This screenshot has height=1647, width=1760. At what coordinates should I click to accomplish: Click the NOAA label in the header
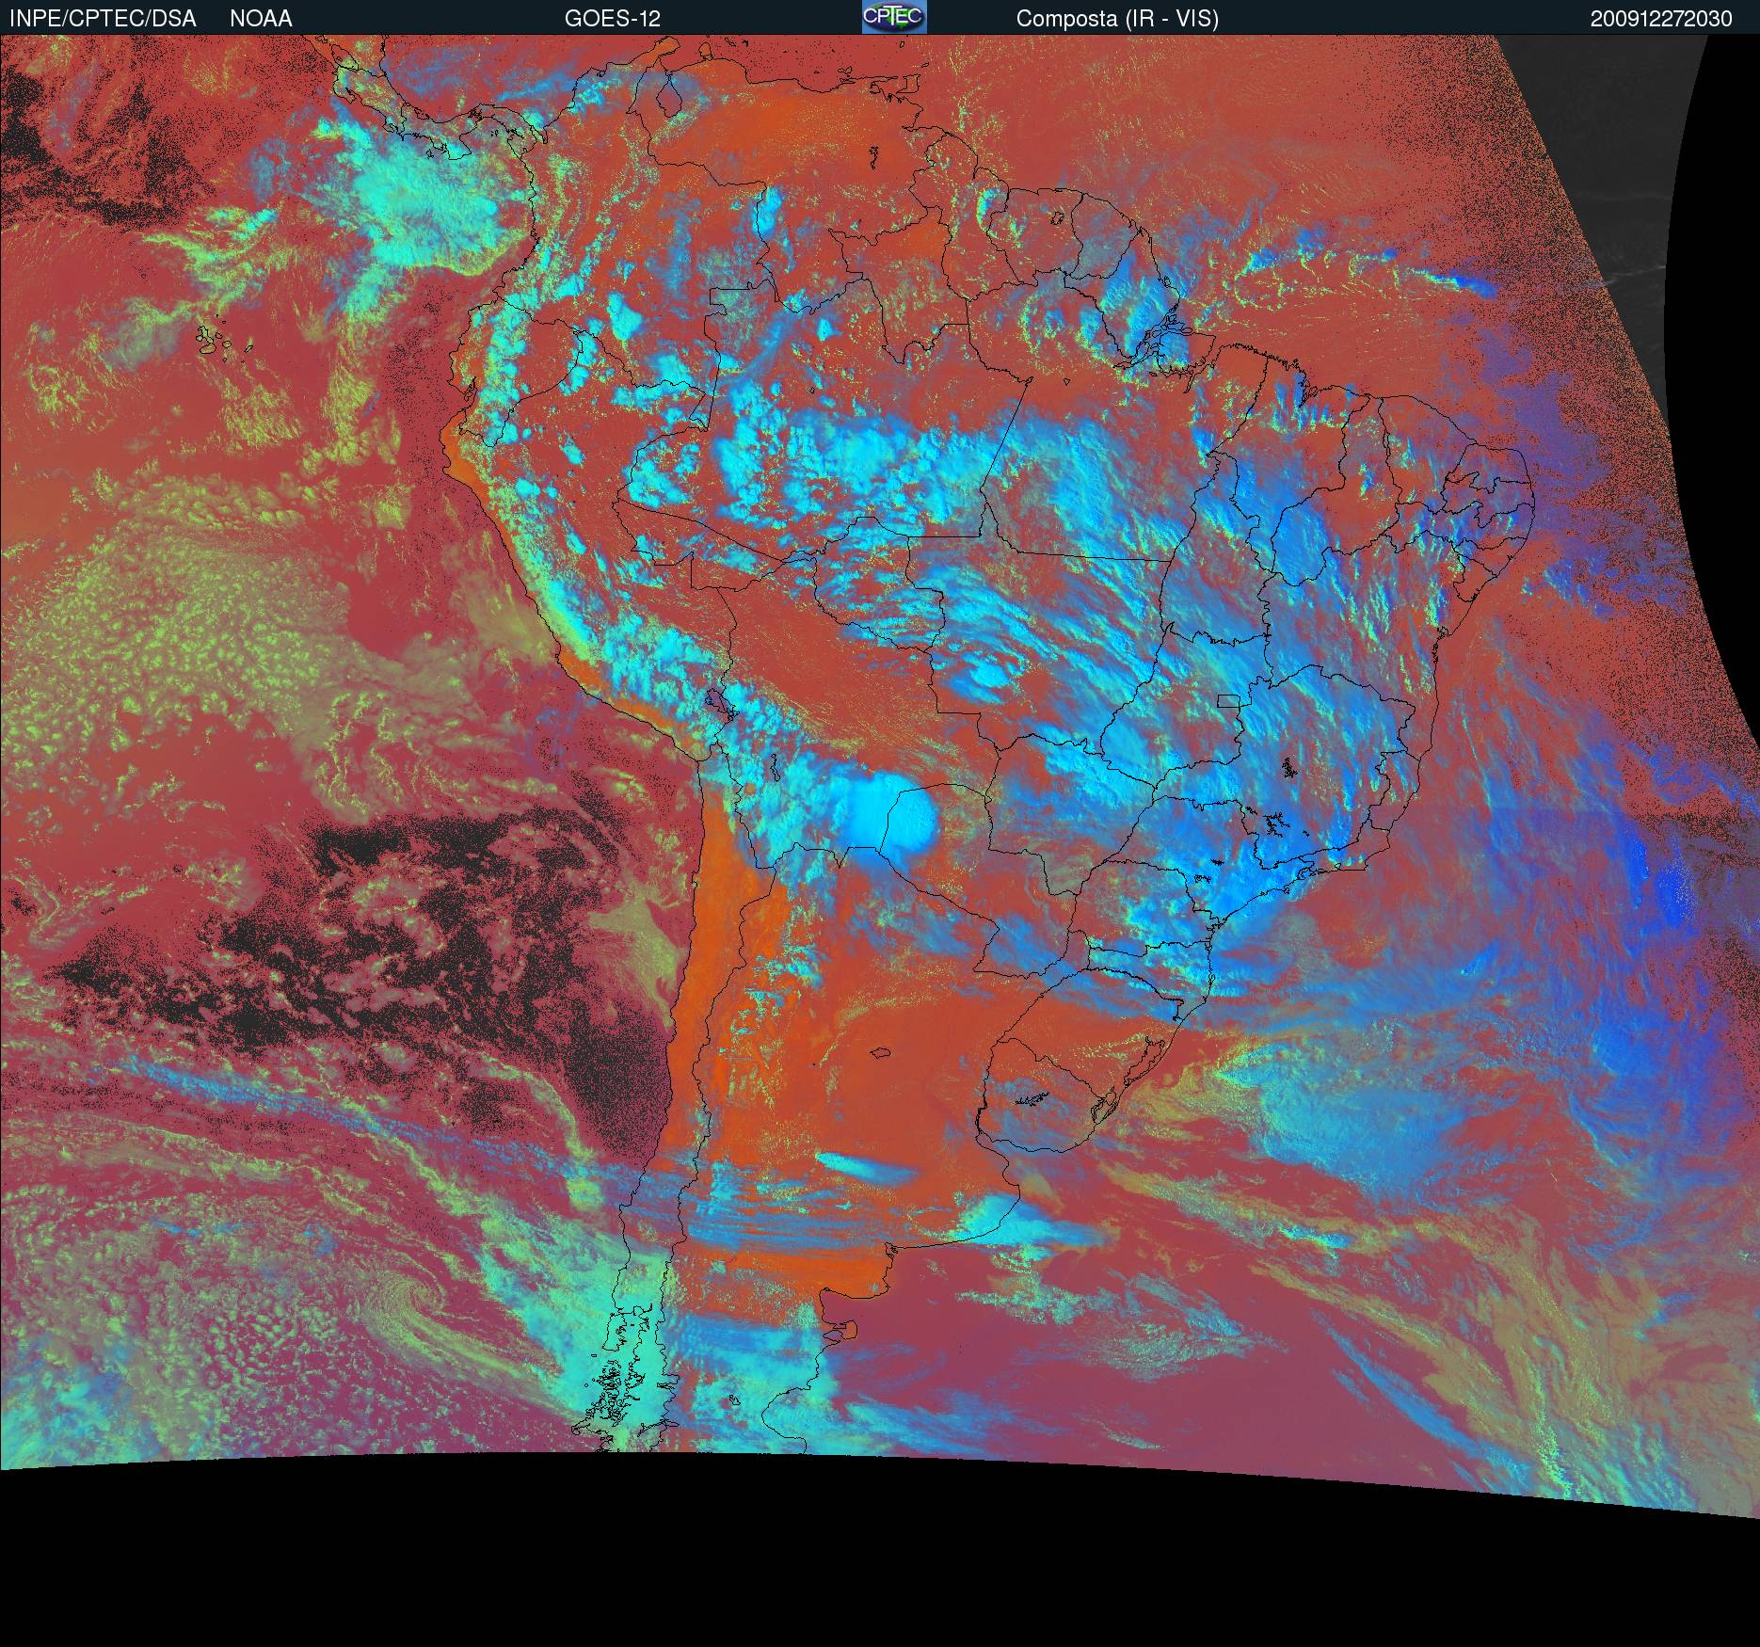pos(261,19)
